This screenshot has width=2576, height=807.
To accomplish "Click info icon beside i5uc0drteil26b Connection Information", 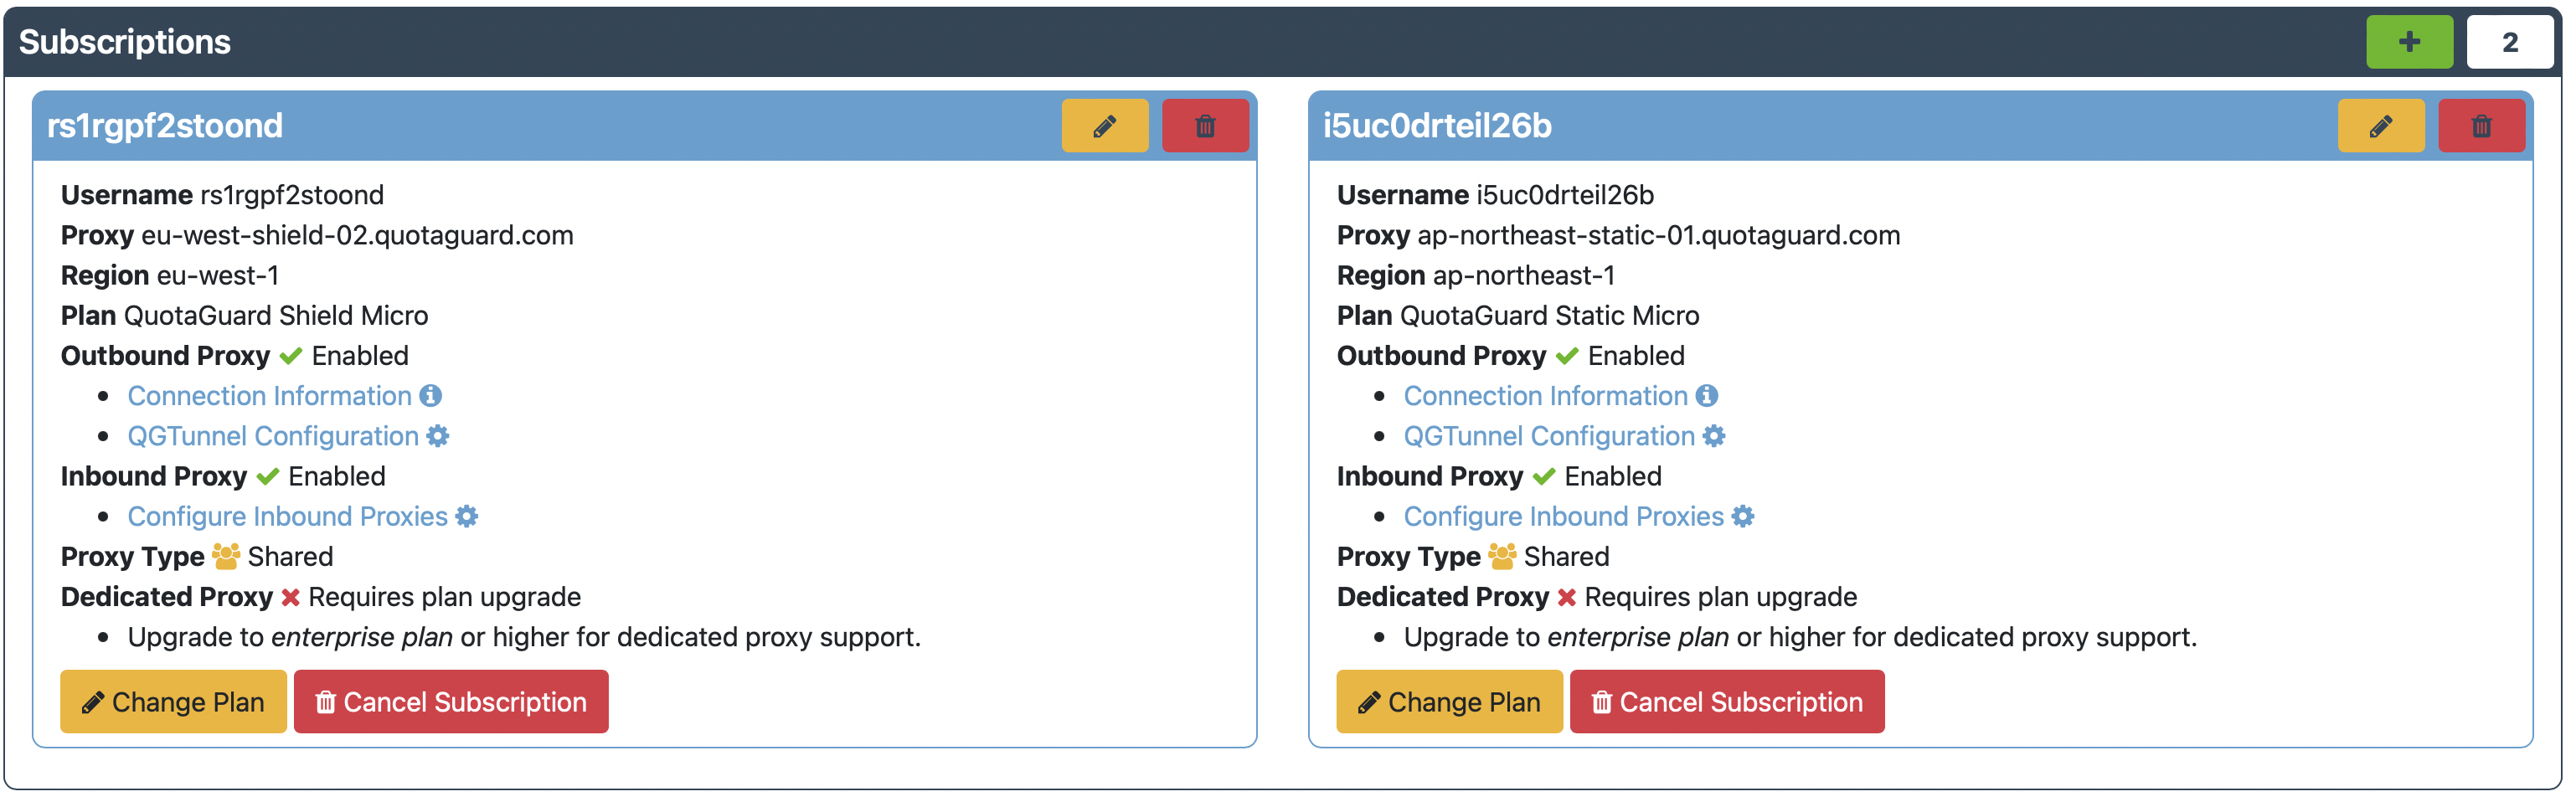I will coord(1707,396).
